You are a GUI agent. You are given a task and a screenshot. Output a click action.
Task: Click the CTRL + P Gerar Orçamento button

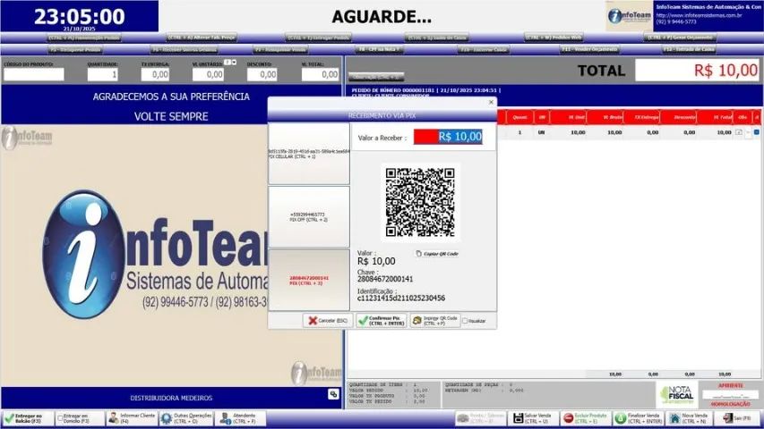(x=681, y=38)
